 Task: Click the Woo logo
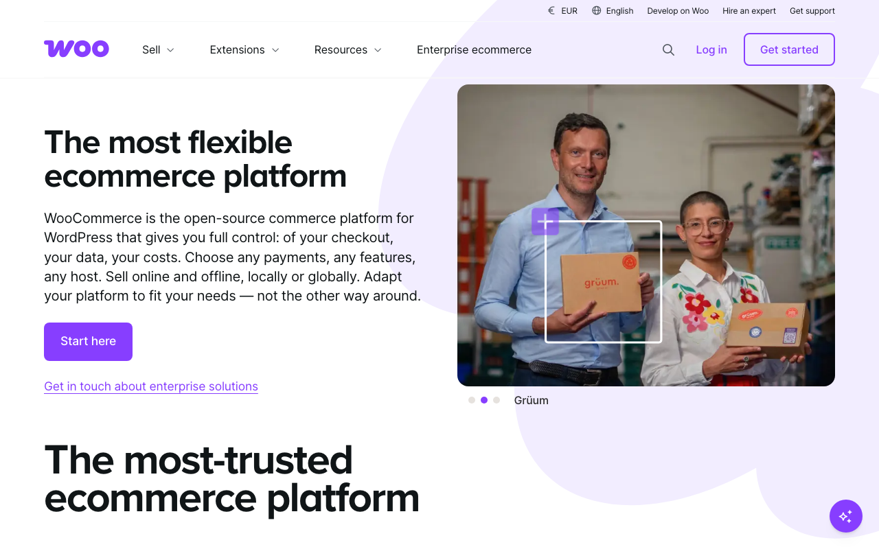click(76, 49)
